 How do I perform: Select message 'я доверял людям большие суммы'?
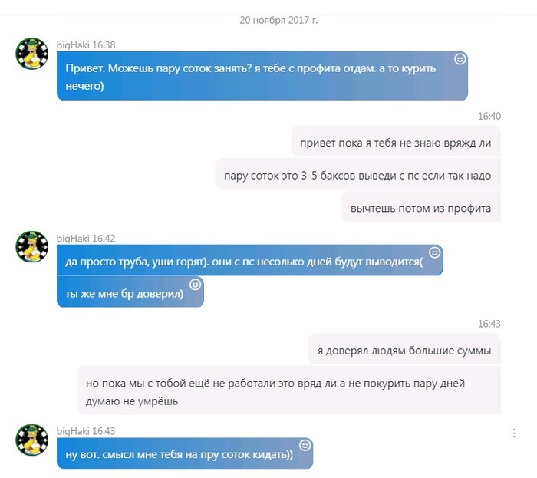pyautogui.click(x=404, y=351)
